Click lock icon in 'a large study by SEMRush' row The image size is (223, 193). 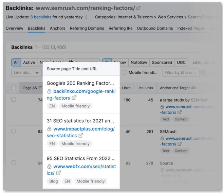point(162,107)
